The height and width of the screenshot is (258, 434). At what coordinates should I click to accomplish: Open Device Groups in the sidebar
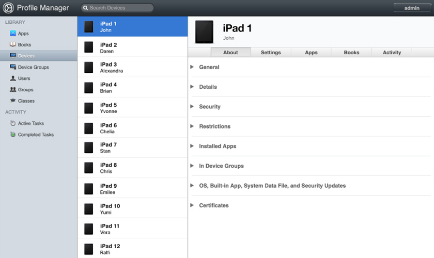pos(33,67)
